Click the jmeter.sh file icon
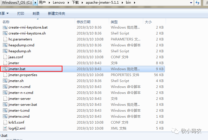The width and height of the screenshot is (208, 140). tap(5, 81)
